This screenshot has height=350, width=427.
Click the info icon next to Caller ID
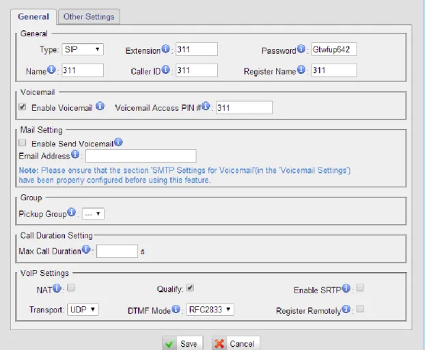click(165, 70)
